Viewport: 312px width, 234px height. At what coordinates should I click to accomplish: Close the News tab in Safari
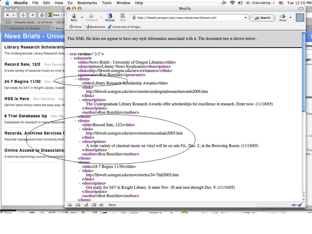point(53,28)
